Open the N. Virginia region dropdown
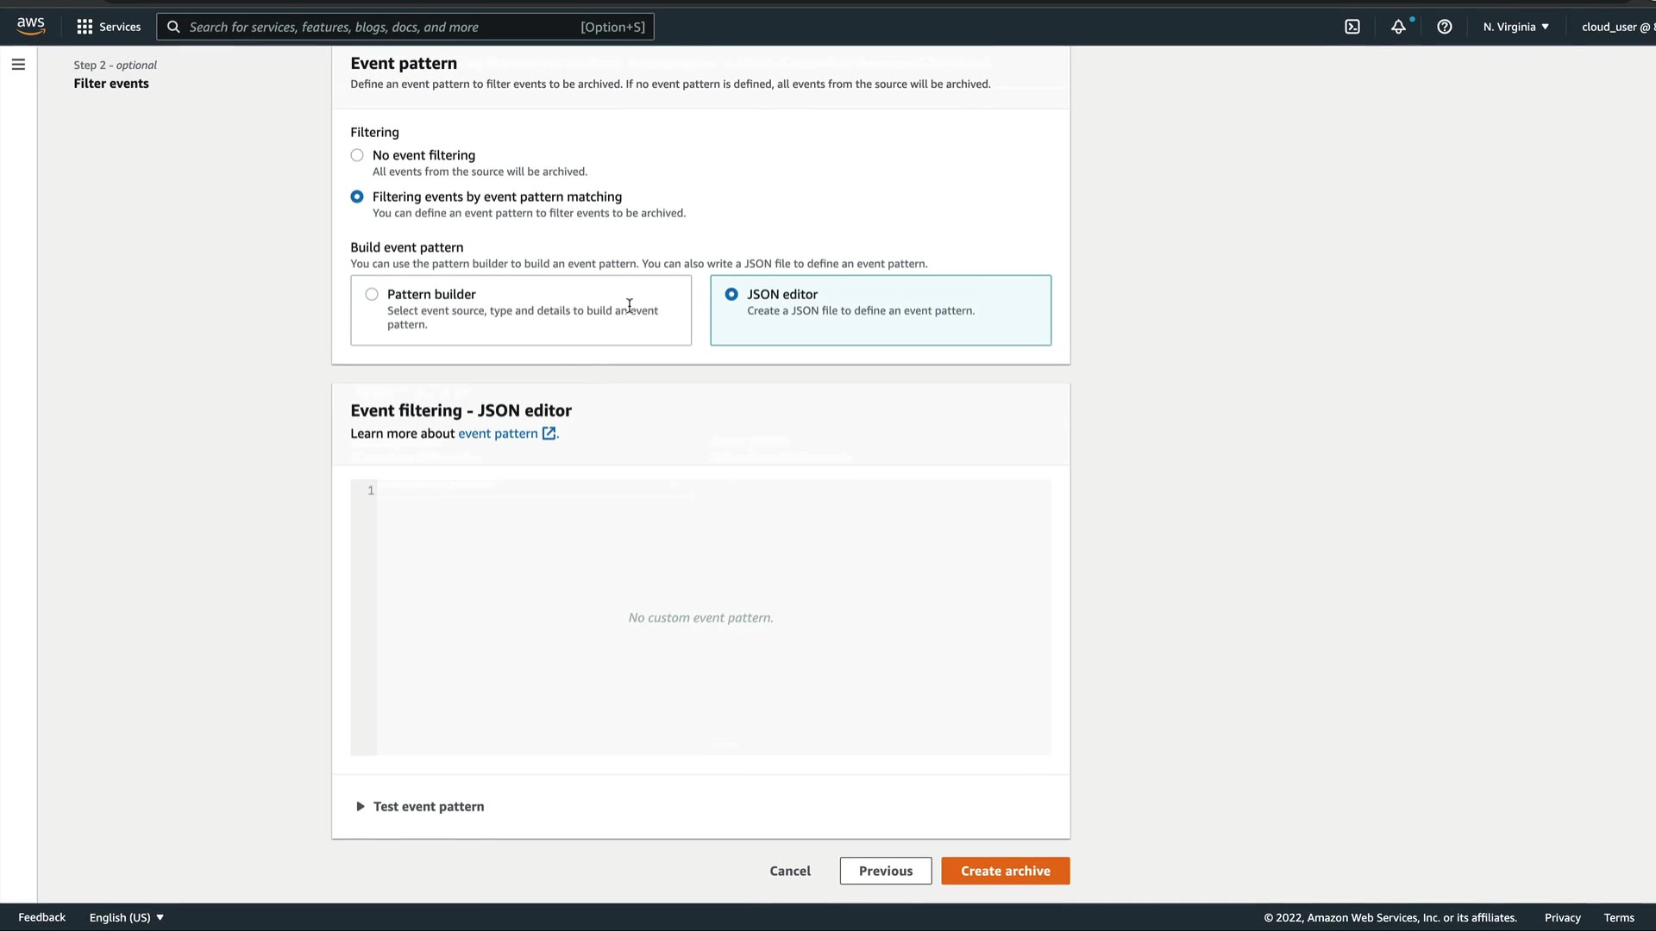The image size is (1656, 931). point(1516,27)
